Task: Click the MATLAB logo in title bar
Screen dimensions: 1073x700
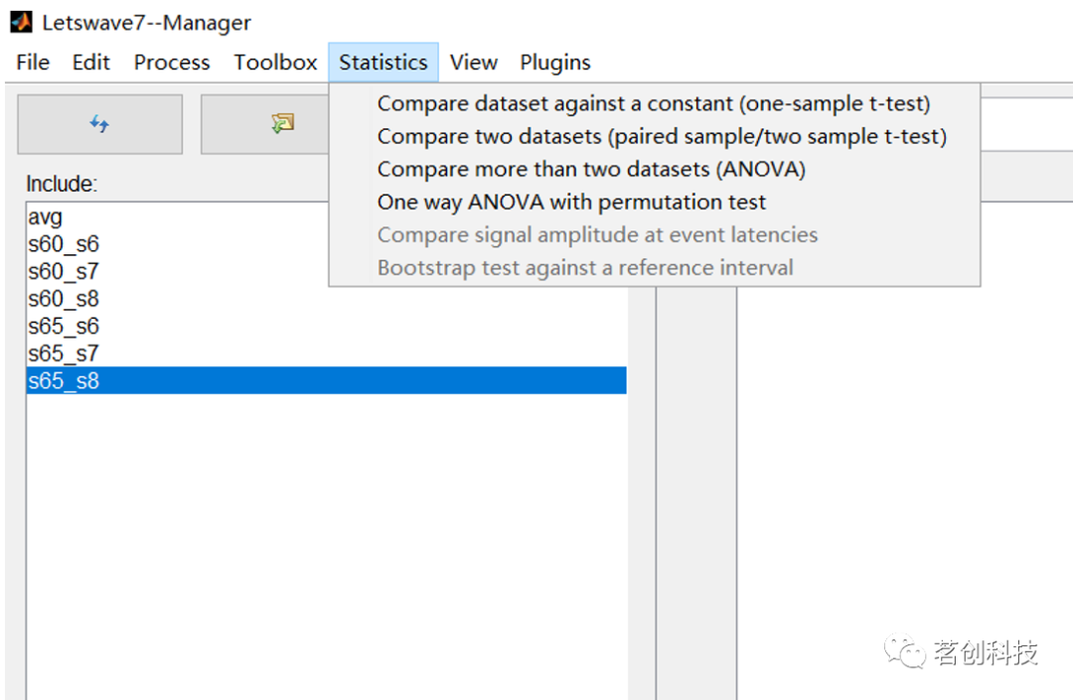Action: [21, 21]
